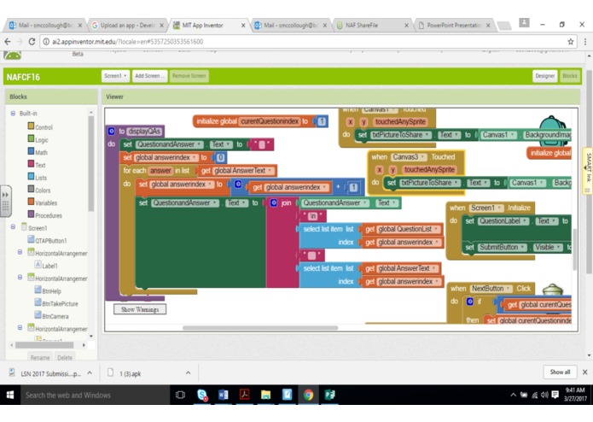593x422 pixels.
Task: Click the Add Screen button
Action: pyautogui.click(x=149, y=76)
